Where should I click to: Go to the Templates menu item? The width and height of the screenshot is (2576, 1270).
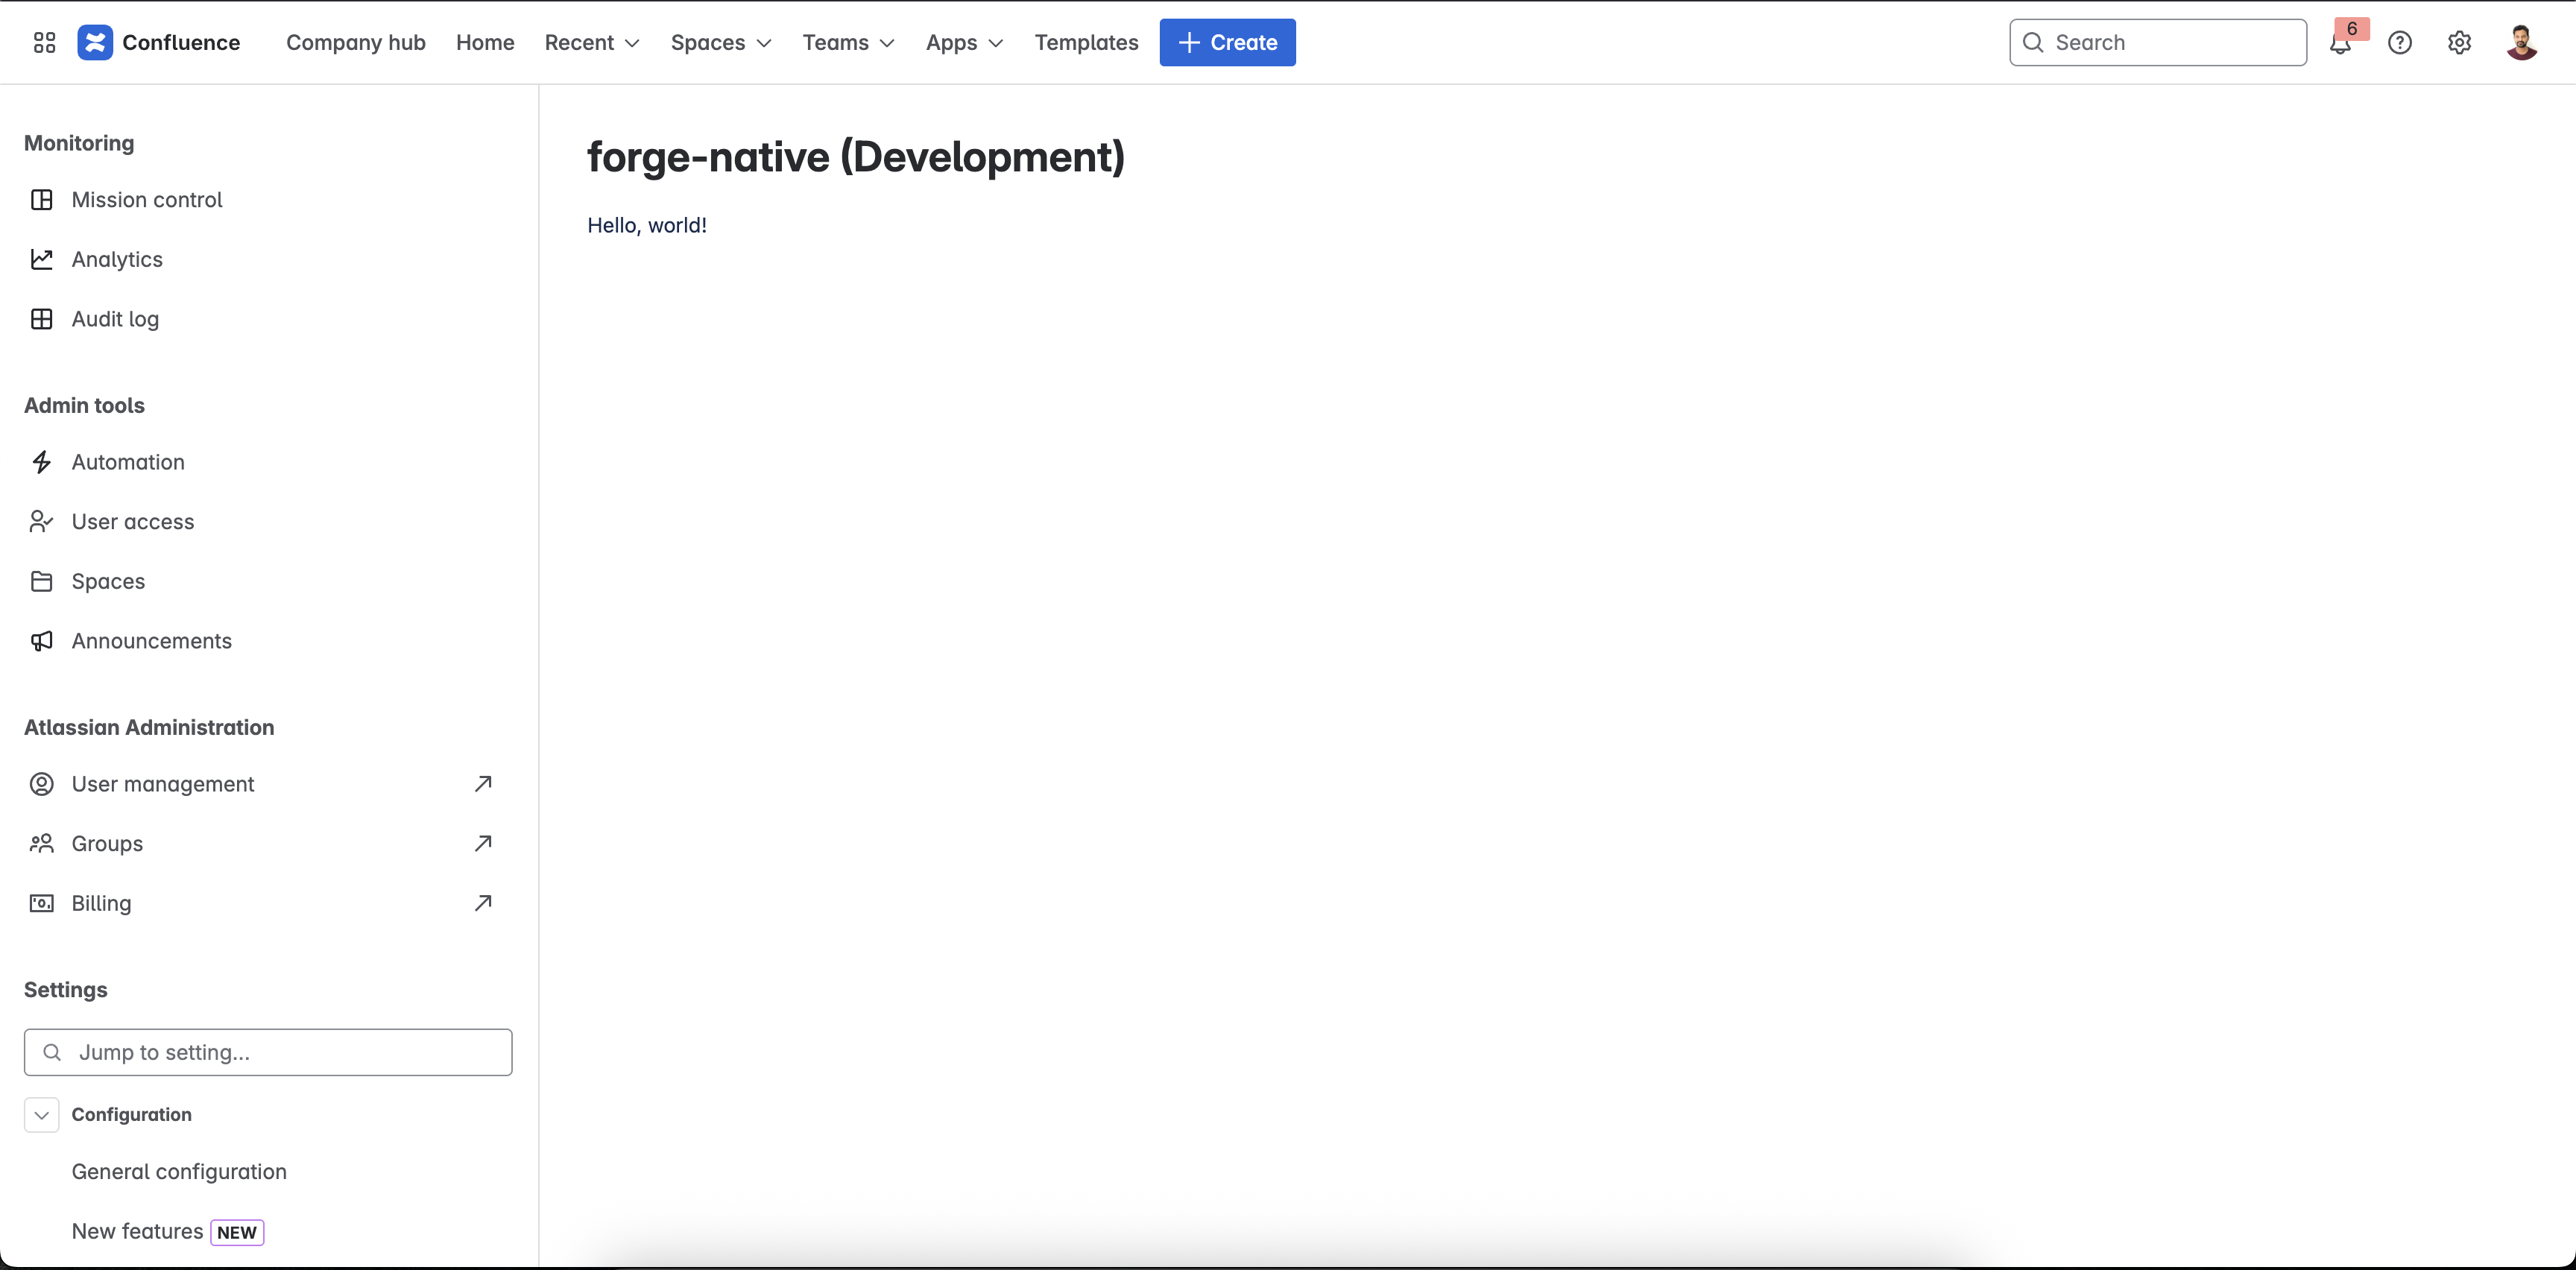click(x=1086, y=42)
